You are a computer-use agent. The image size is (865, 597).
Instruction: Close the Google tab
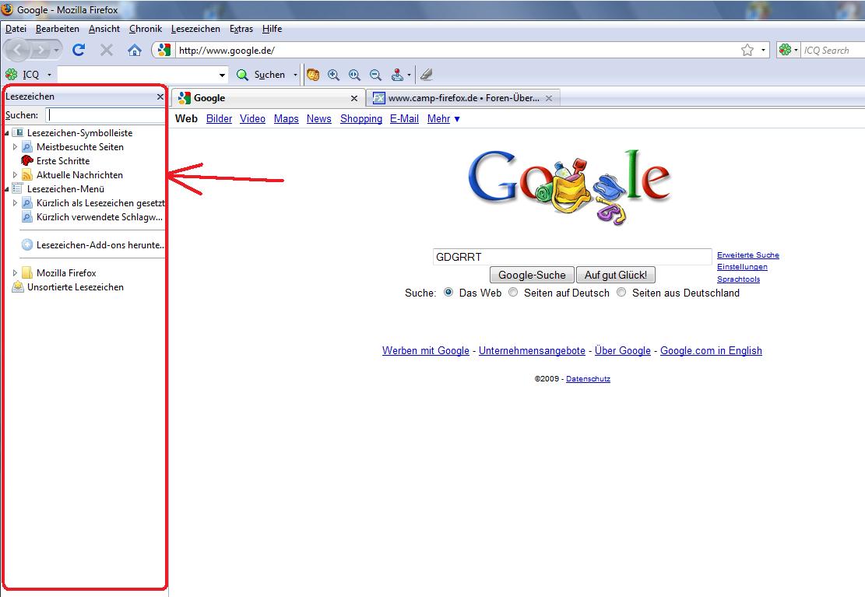(354, 98)
